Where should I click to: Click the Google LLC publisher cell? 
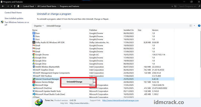(x=94, y=54)
